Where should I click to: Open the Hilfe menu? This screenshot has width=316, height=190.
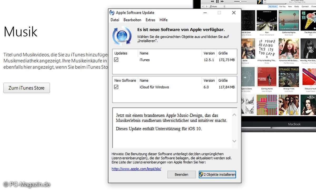click(164, 20)
